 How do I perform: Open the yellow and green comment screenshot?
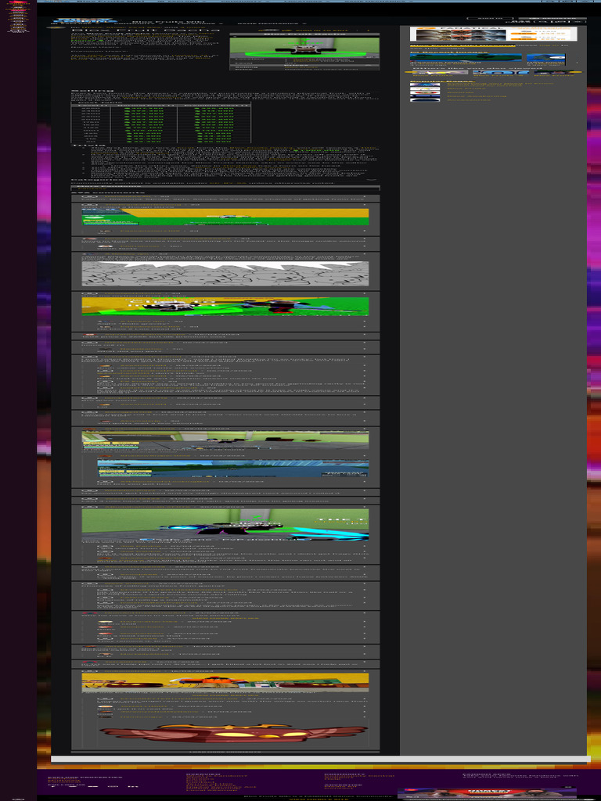tap(225, 217)
